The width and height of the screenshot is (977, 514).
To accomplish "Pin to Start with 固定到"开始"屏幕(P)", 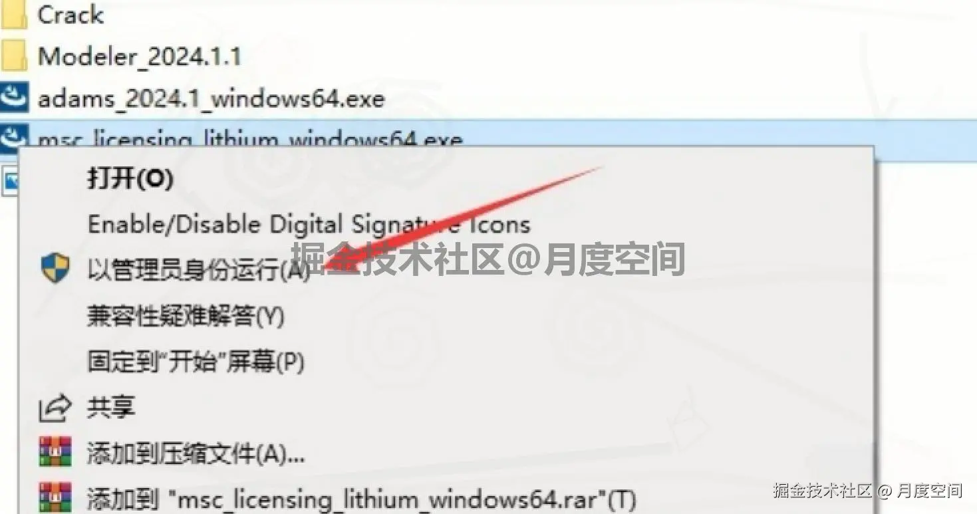I will (196, 362).
